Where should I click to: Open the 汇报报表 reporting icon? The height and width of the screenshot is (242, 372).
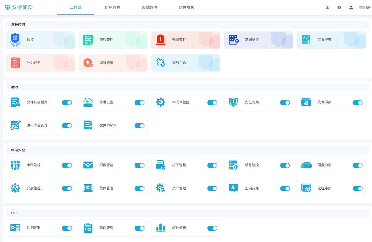(x=306, y=40)
